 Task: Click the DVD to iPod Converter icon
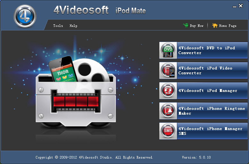168,50
